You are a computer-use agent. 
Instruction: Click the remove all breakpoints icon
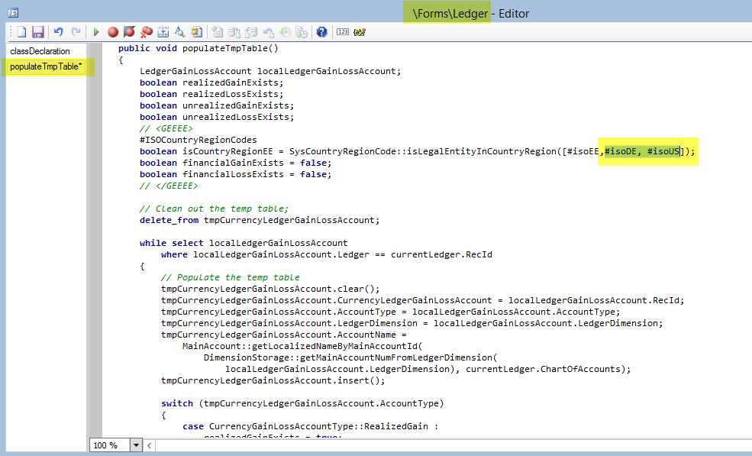pos(147,32)
